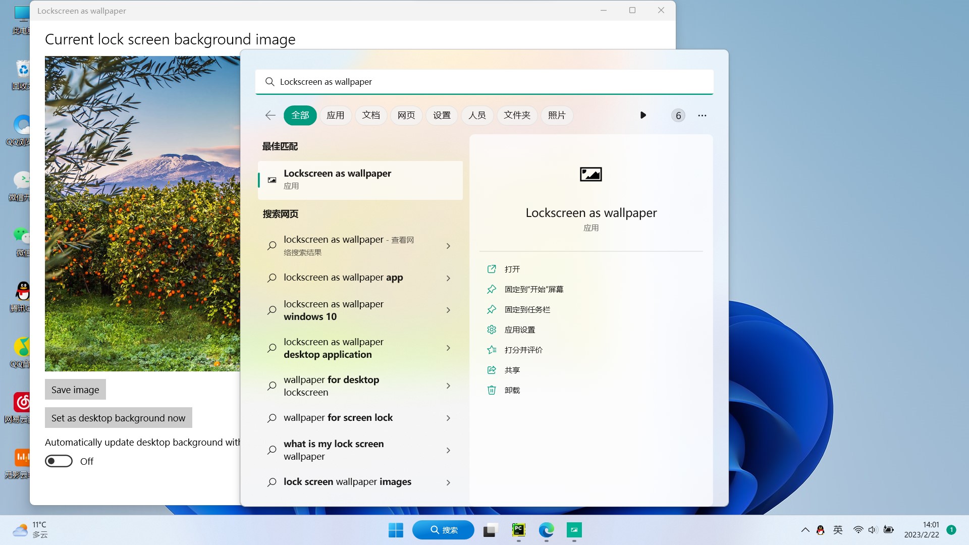The height and width of the screenshot is (545, 969).
Task: Select the 应用 filter tab
Action: click(x=336, y=116)
